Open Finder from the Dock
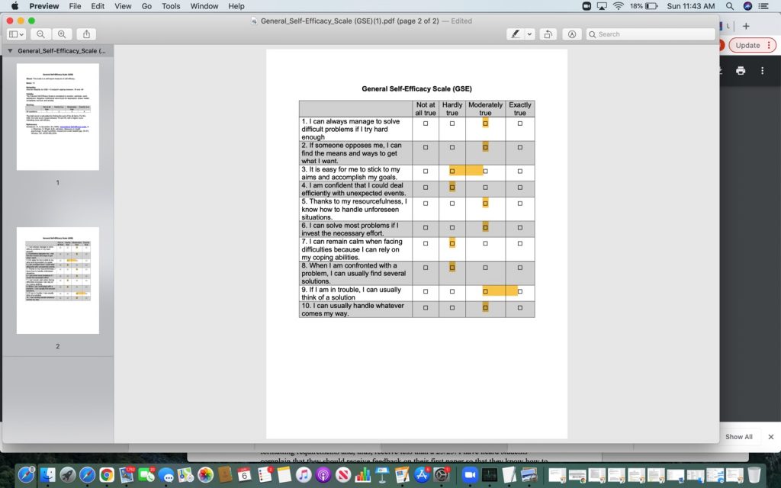This screenshot has width=781, height=488. tap(47, 474)
